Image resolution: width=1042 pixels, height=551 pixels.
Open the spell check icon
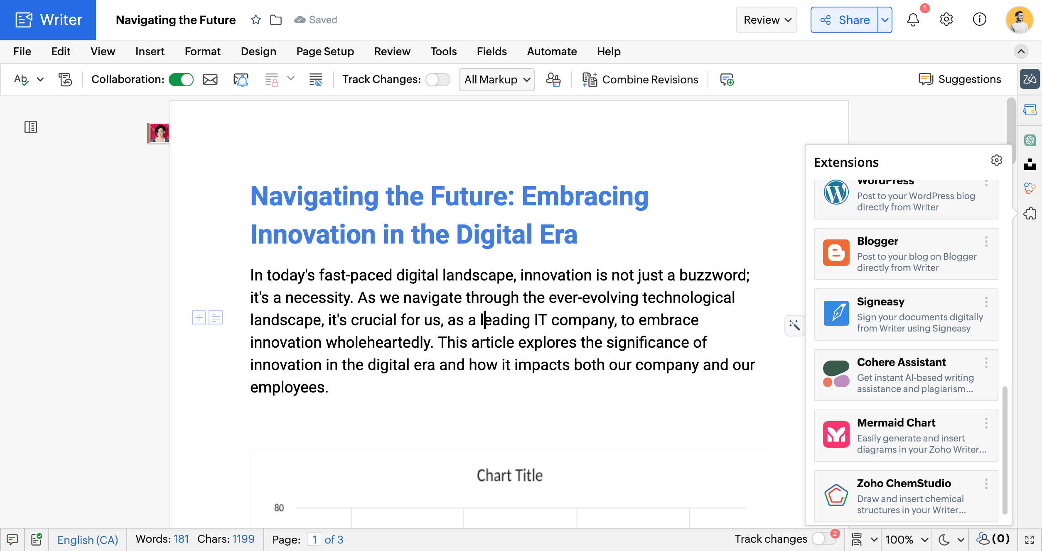pyautogui.click(x=21, y=79)
